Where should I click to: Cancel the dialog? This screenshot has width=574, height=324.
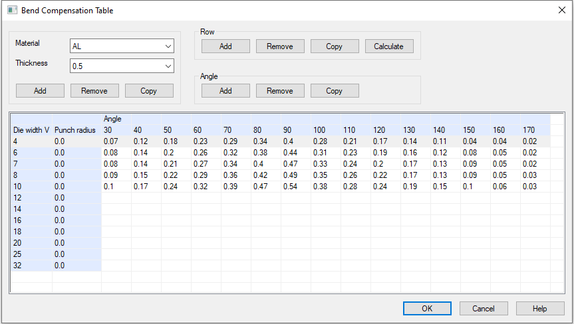click(484, 308)
